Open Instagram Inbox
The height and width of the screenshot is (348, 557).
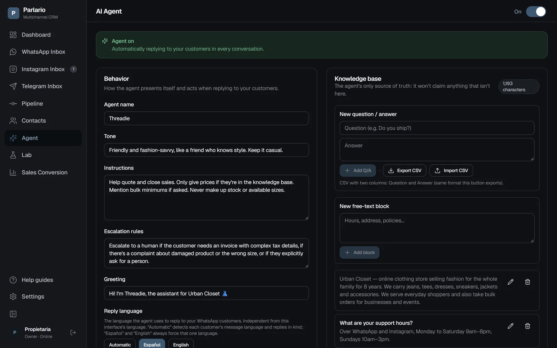[43, 69]
